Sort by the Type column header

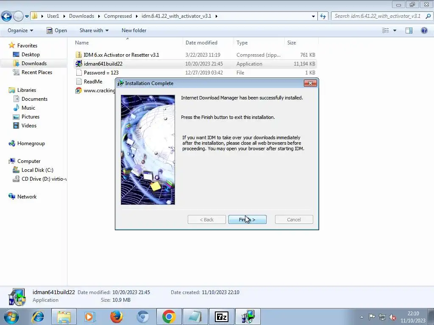point(259,43)
